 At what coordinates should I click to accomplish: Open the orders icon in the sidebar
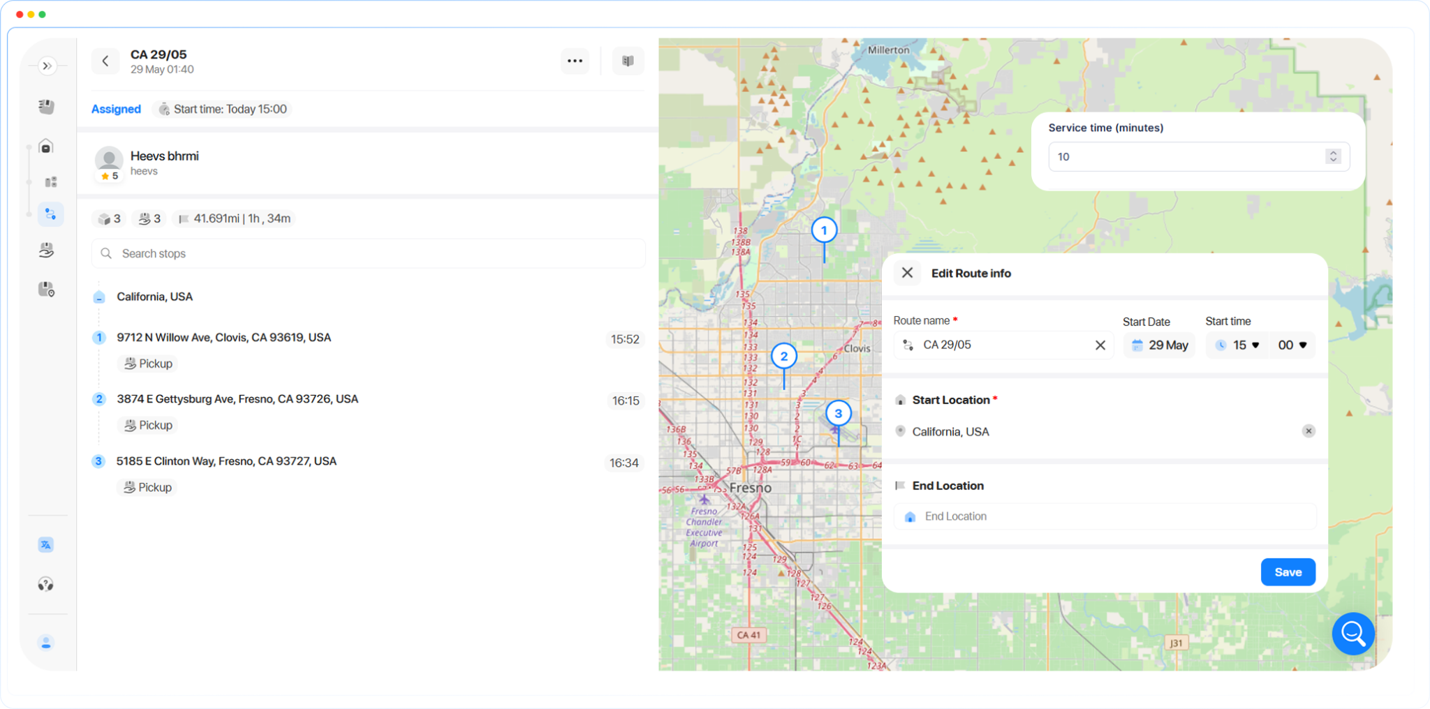pos(49,181)
